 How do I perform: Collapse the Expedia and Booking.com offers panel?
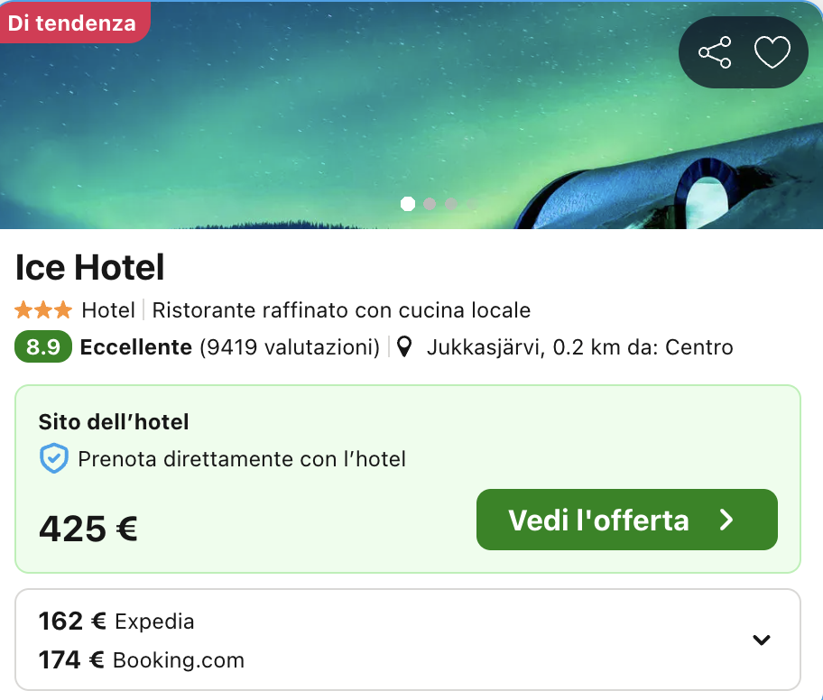coord(761,639)
